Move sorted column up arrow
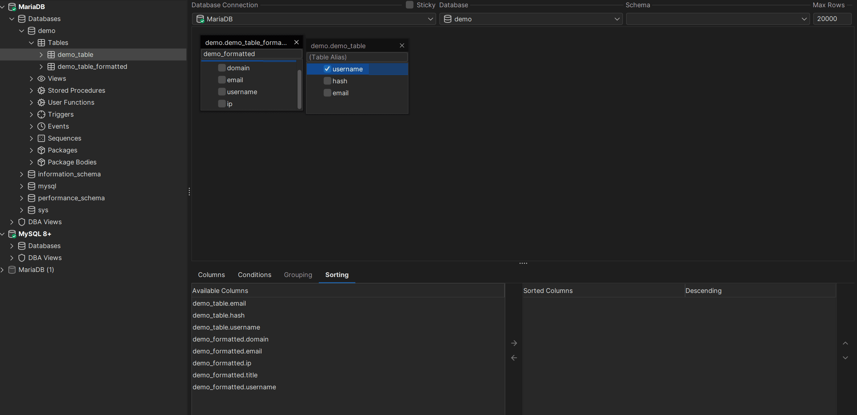Viewport: 857px width, 415px height. coord(845,343)
